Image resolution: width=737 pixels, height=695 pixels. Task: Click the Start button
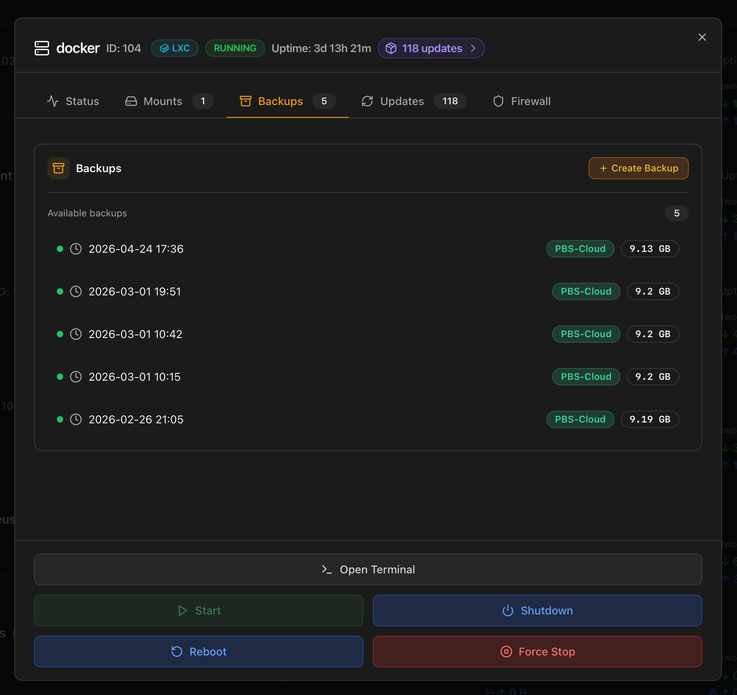(199, 610)
